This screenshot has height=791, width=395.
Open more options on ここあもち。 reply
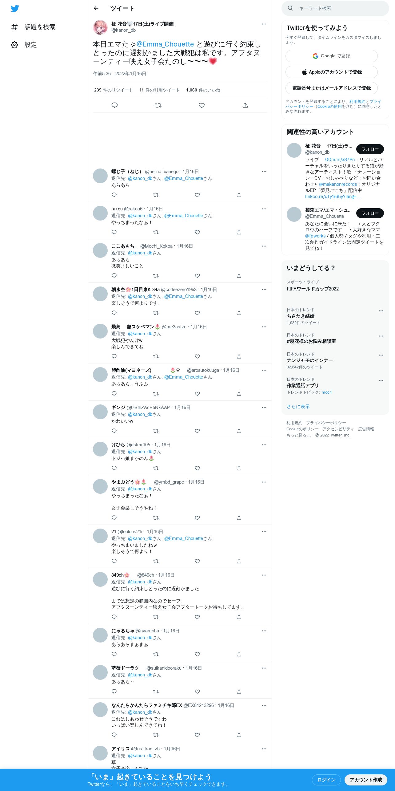pos(264,246)
